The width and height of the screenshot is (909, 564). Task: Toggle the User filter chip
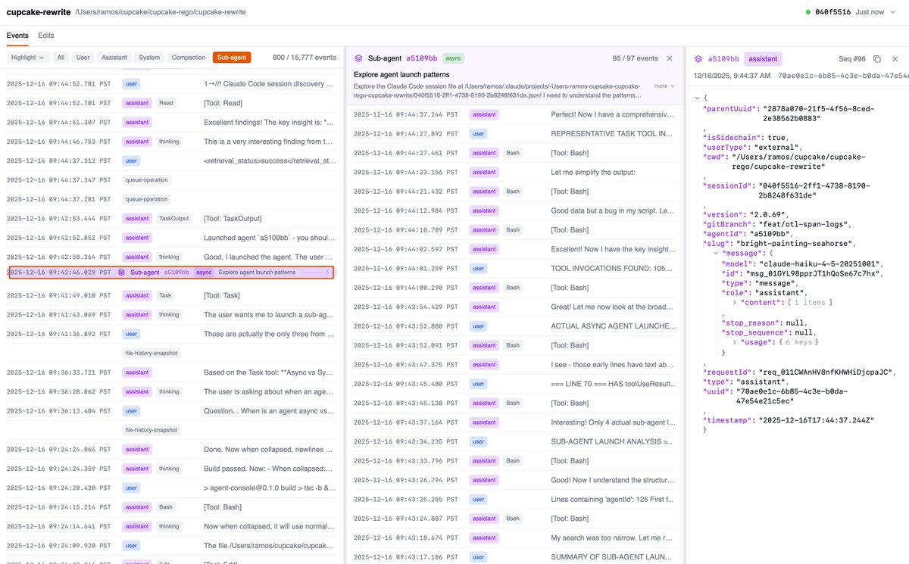pyautogui.click(x=83, y=58)
